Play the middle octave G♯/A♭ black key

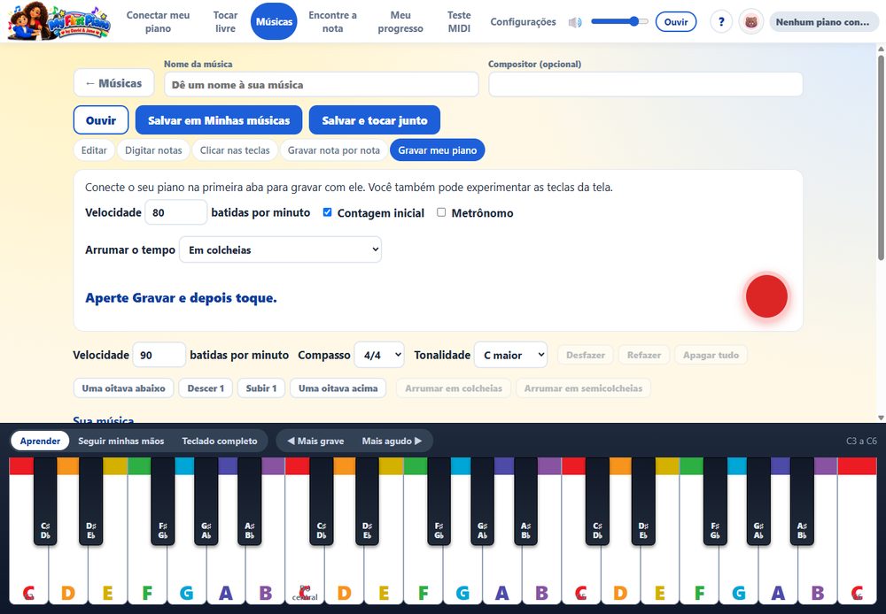click(482, 500)
